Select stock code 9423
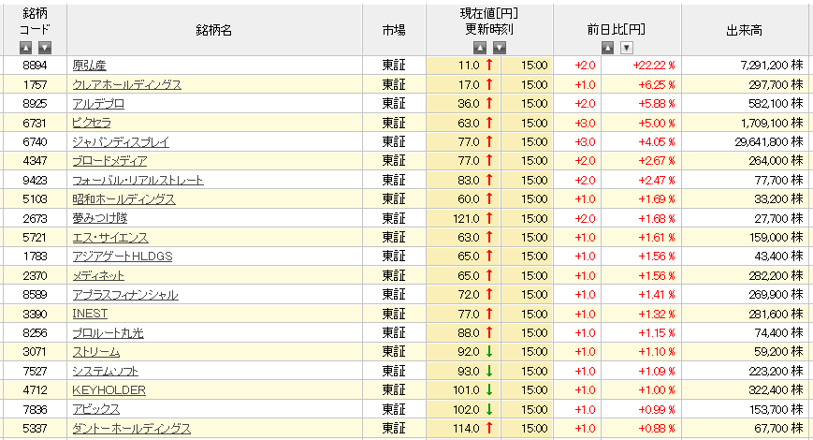Screen dimensions: 813x440 35,180
